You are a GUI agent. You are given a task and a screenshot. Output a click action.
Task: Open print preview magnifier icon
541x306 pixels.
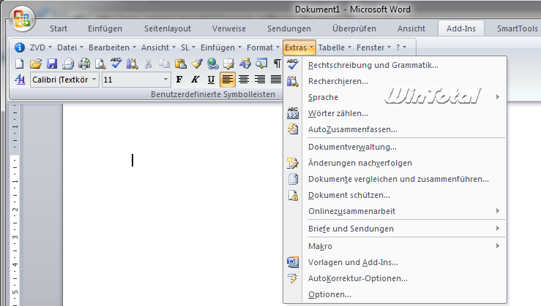click(100, 64)
